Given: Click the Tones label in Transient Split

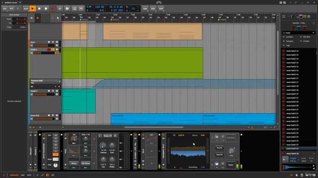Looking at the screenshot, I should (231, 165).
